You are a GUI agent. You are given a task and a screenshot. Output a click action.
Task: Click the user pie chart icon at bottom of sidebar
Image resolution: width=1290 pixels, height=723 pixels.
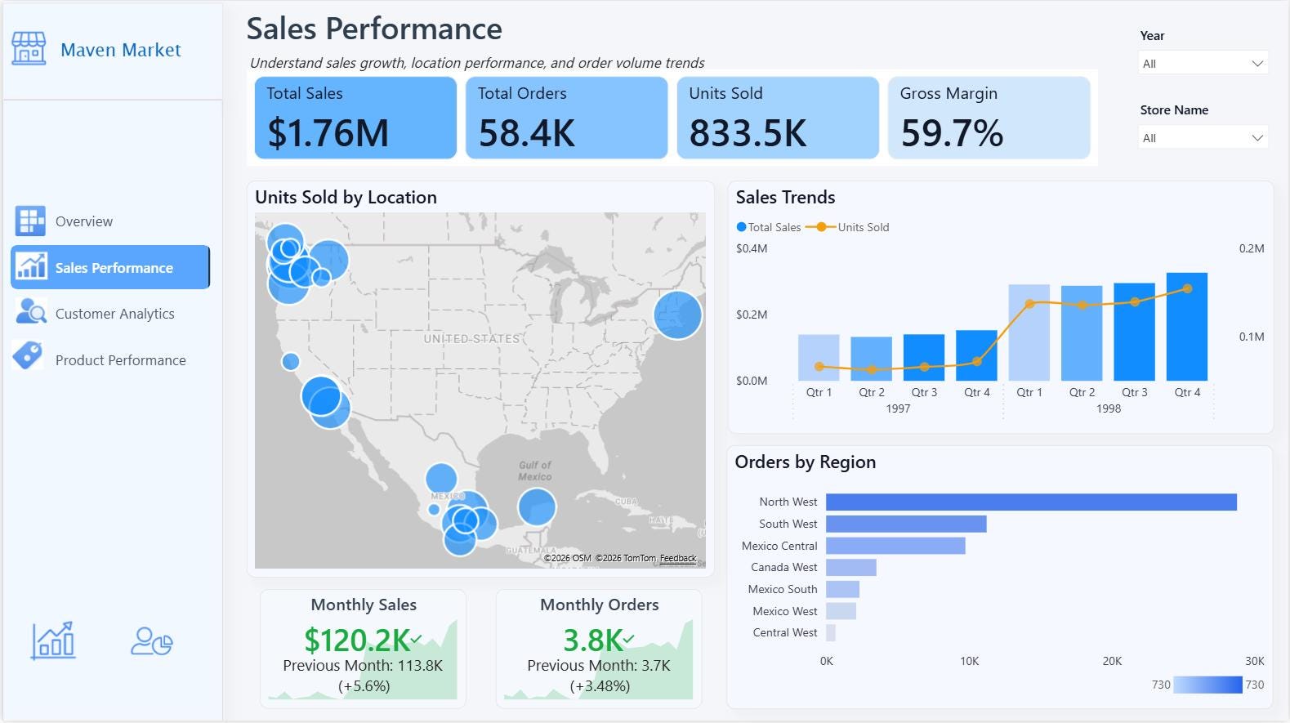click(x=152, y=641)
